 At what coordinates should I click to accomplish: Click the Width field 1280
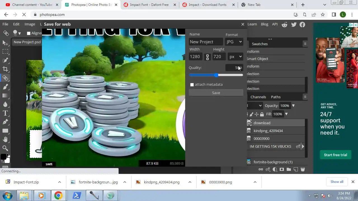click(196, 57)
